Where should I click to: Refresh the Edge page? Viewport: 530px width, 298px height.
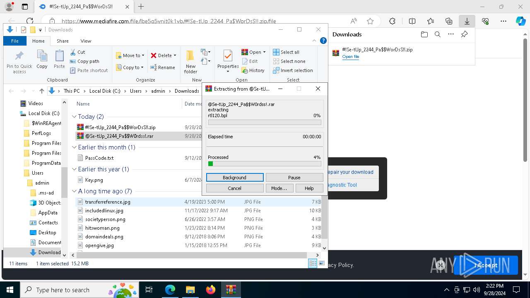(30, 21)
